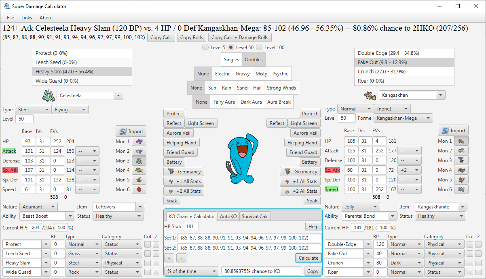Click the Copy Calc button
The width and height of the screenshot is (486, 279).
click(x=161, y=37)
